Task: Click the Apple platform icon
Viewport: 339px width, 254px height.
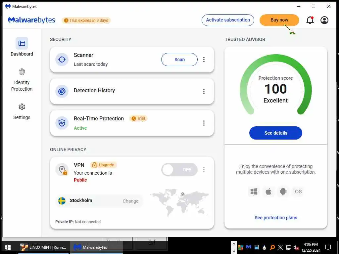Action: point(268,191)
